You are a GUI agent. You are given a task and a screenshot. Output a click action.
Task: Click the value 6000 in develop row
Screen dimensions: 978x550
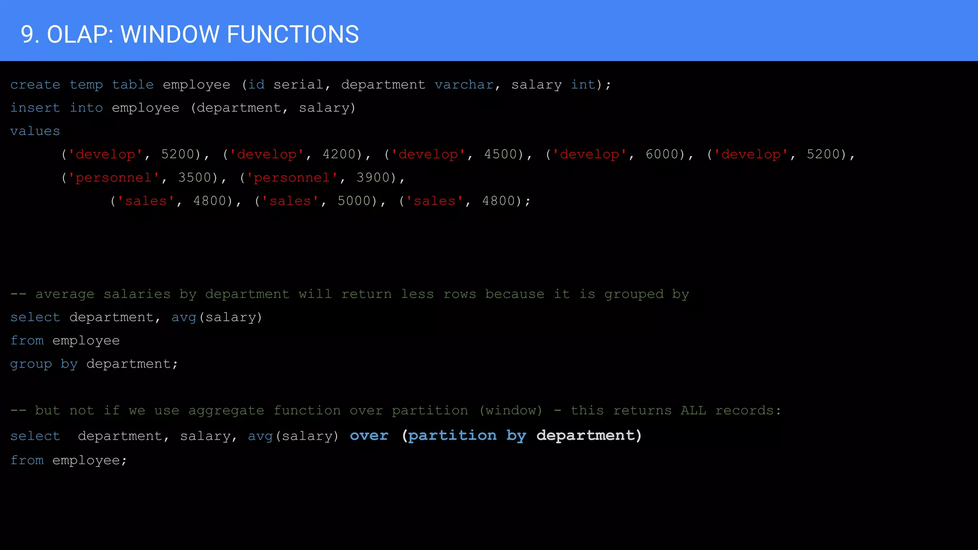[x=662, y=154]
